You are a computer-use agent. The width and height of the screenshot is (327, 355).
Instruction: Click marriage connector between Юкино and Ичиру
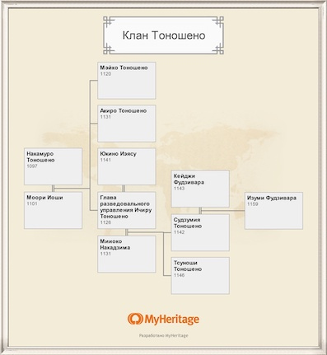pyautogui.click(x=124, y=189)
